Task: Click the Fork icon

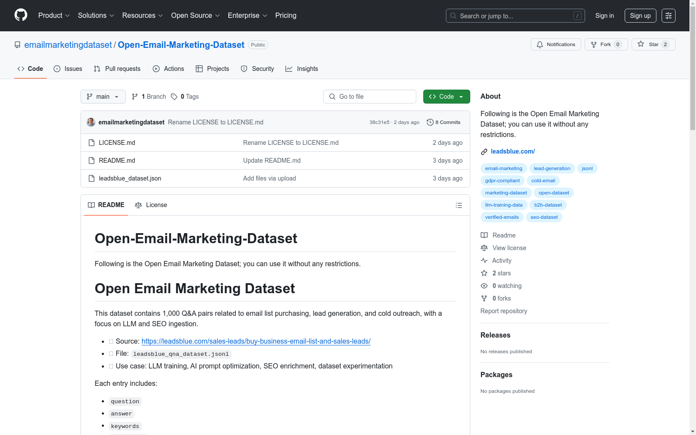Action: (x=594, y=44)
